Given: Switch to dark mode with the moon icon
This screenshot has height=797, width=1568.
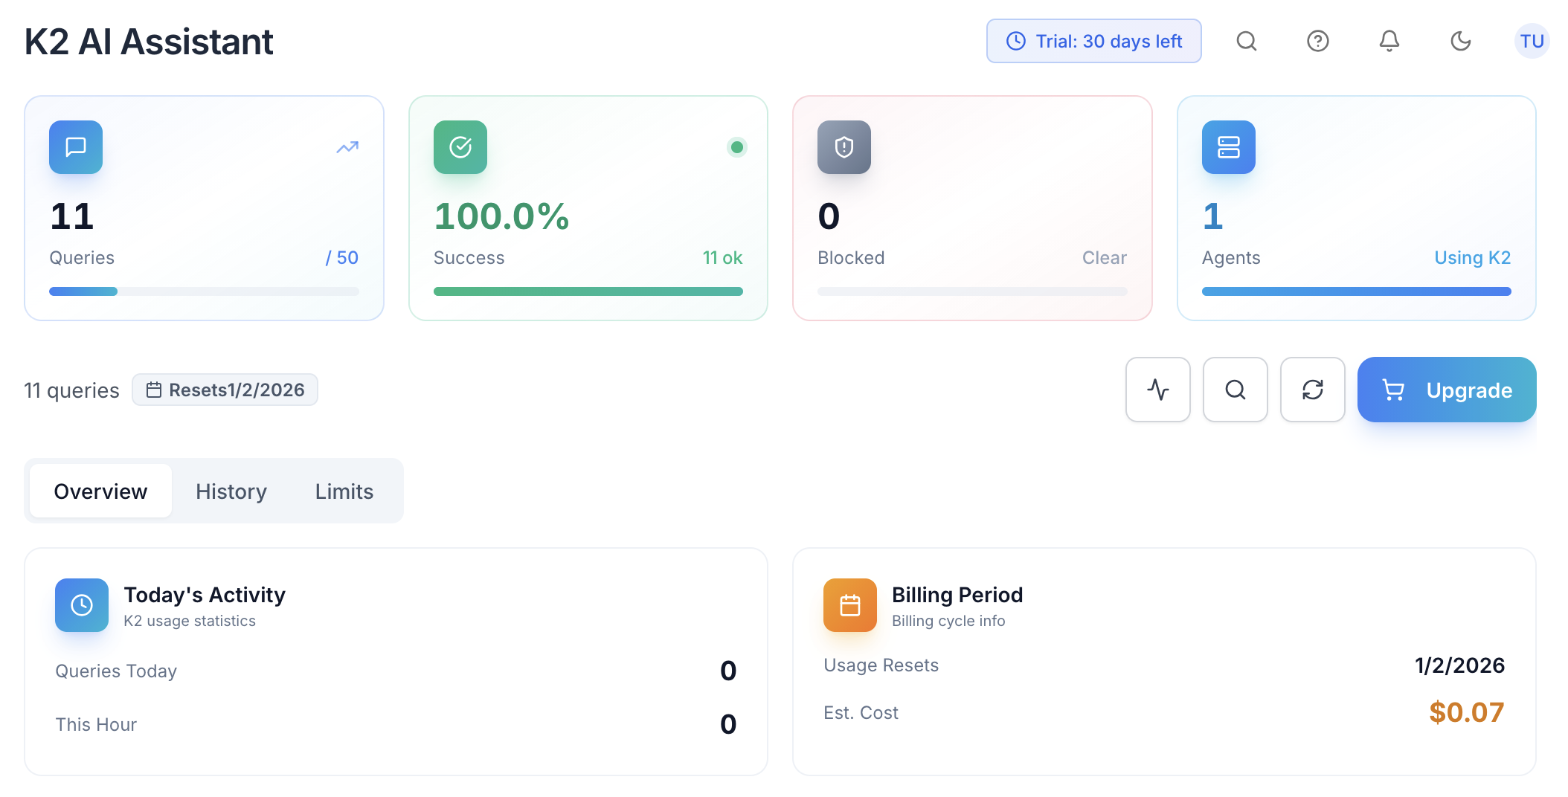Looking at the screenshot, I should tap(1460, 41).
